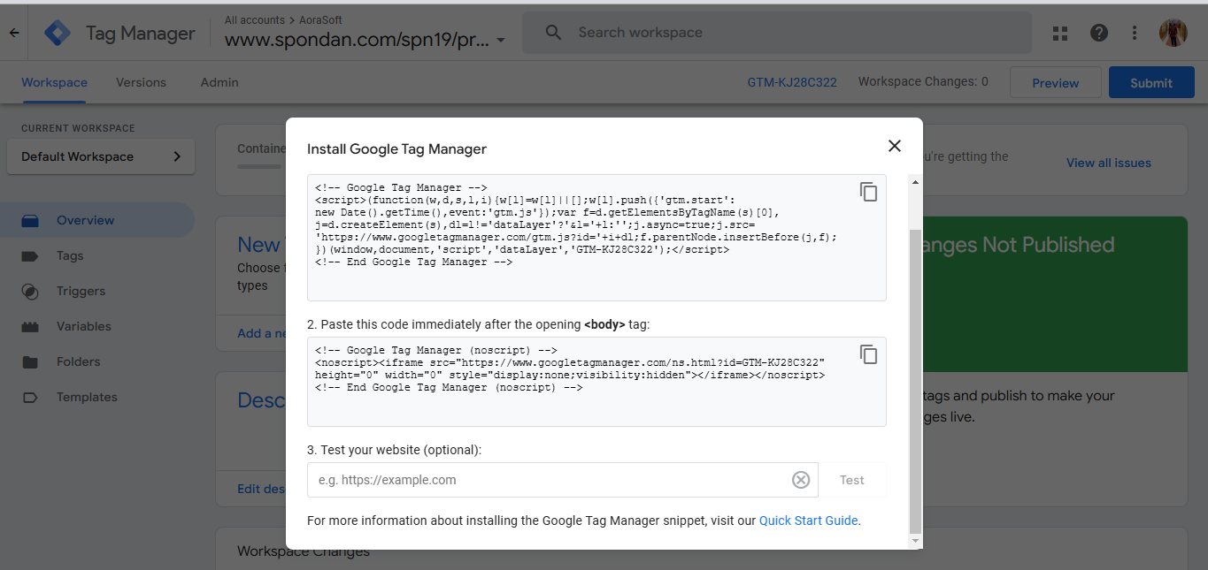Viewport: 1208px width, 570px height.
Task: Open the container selector dropdown arrow
Action: click(x=501, y=41)
